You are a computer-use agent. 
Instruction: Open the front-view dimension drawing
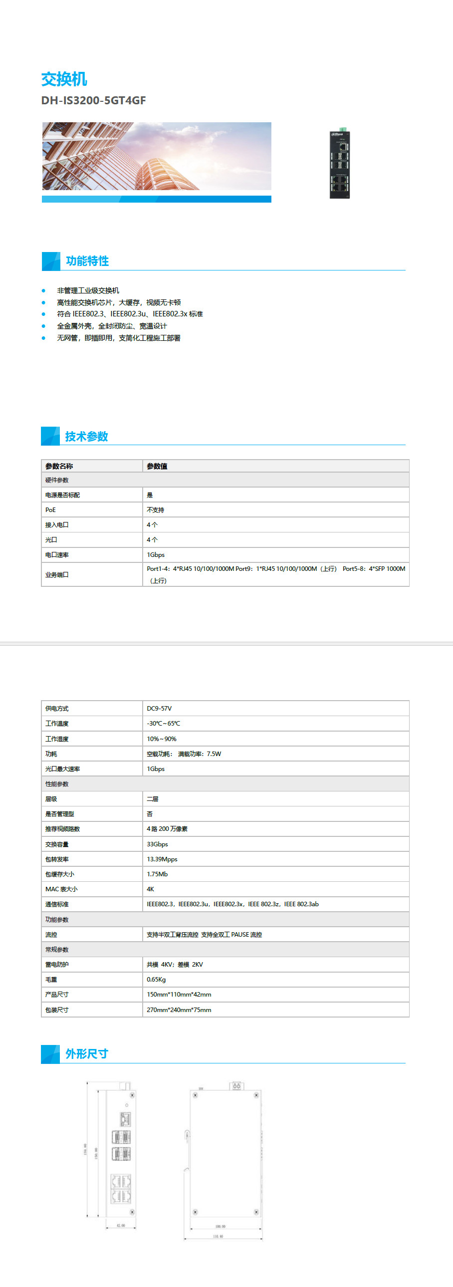click(110, 1156)
